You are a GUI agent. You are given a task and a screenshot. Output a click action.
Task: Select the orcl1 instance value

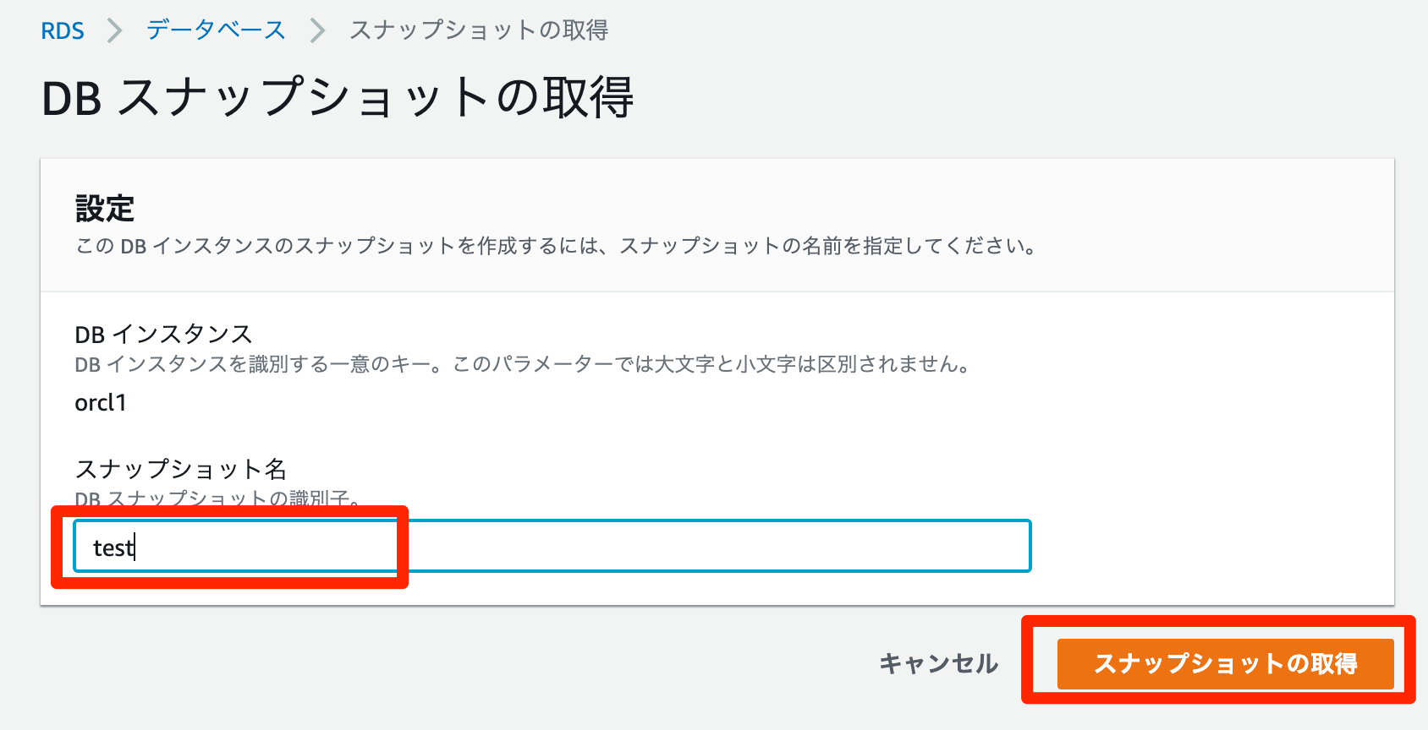(x=101, y=403)
